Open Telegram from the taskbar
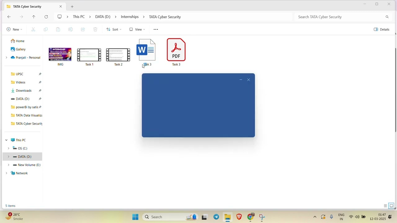Image resolution: width=397 pixels, height=223 pixels. [x=216, y=217]
